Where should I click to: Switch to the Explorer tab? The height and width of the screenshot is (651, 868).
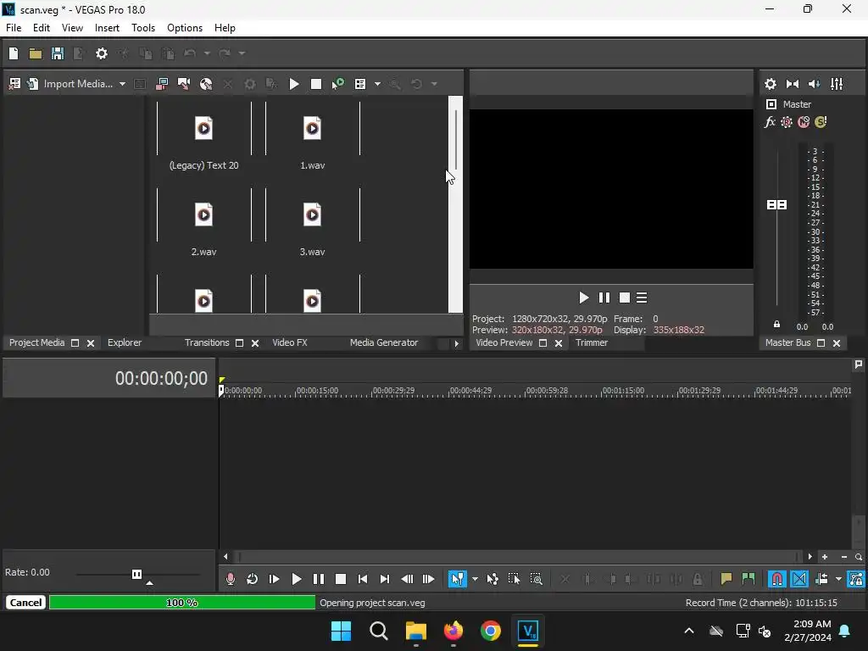pos(125,342)
